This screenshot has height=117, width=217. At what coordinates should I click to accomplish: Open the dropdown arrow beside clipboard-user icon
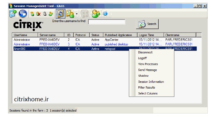click(77, 14)
